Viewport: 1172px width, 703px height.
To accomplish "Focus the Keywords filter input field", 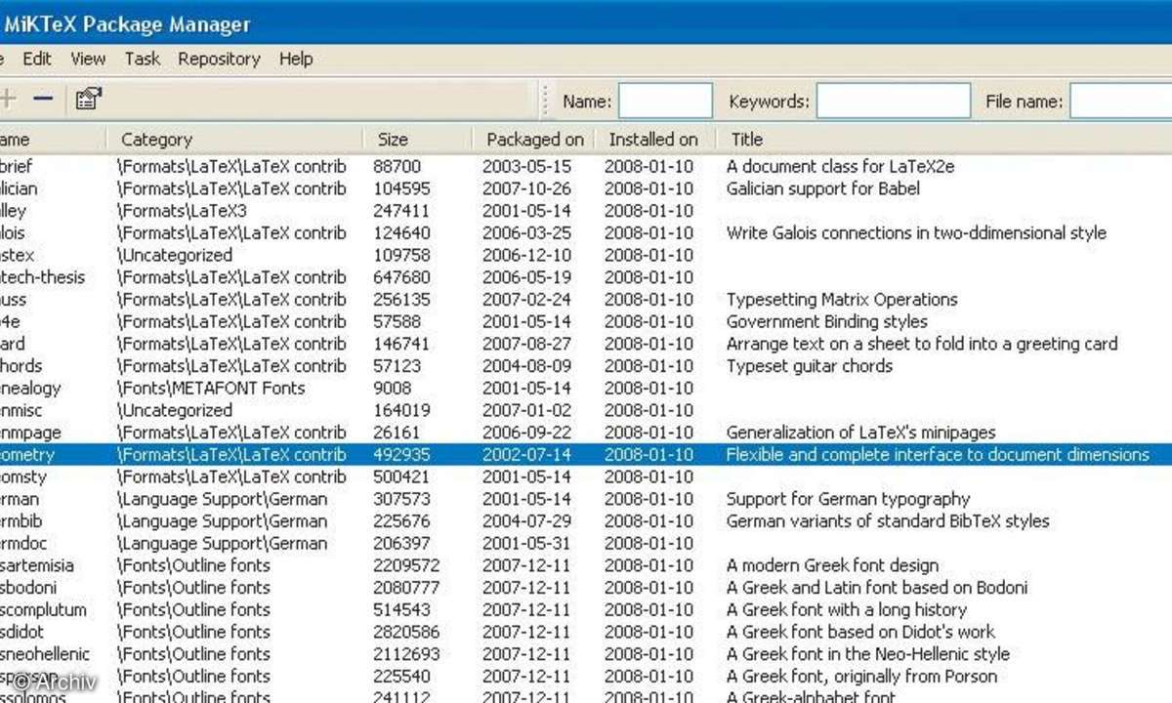I will tap(894, 101).
